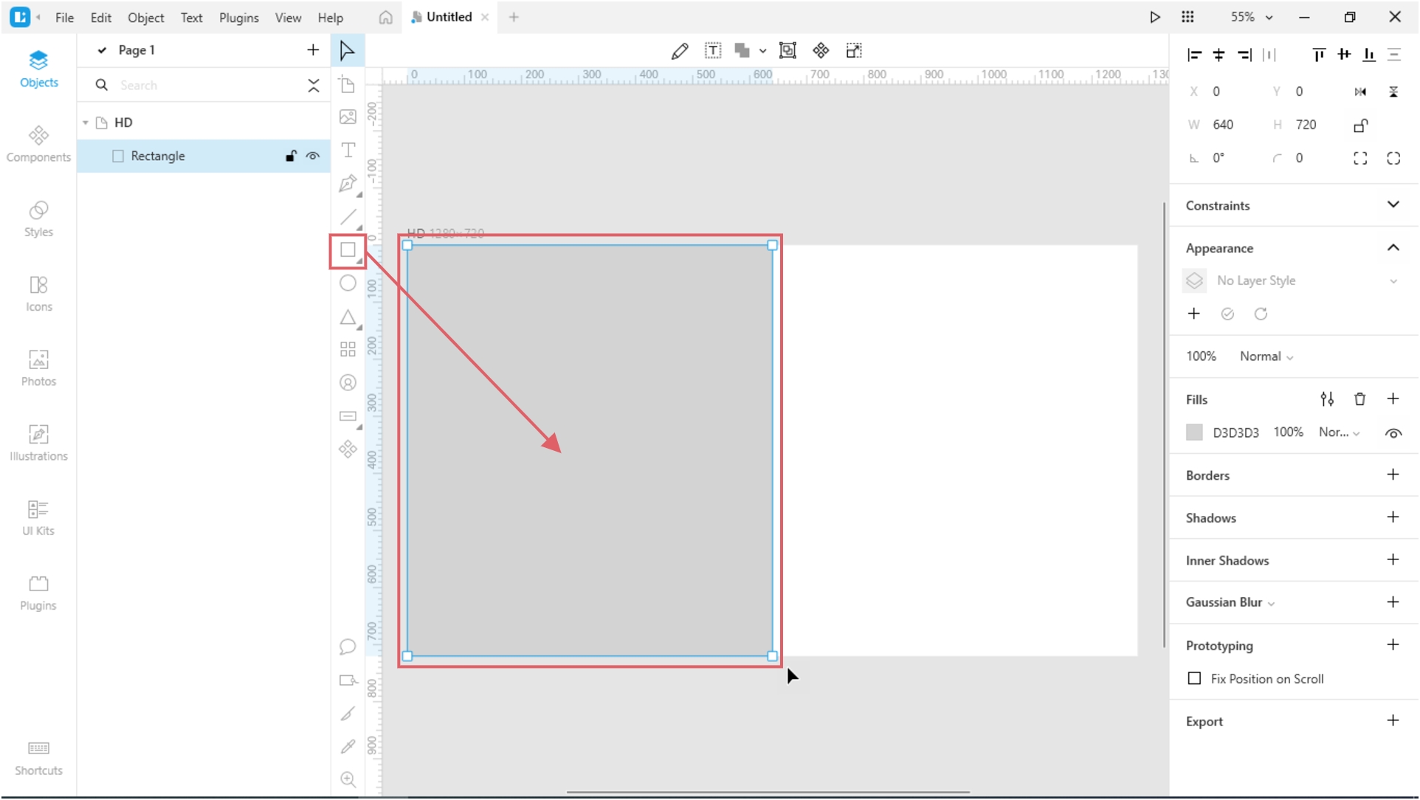This screenshot has width=1420, height=800.
Task: Open the View menu
Action: (x=288, y=18)
